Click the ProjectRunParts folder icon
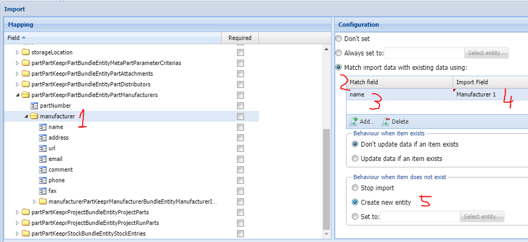The image size is (528, 242). coord(26,223)
